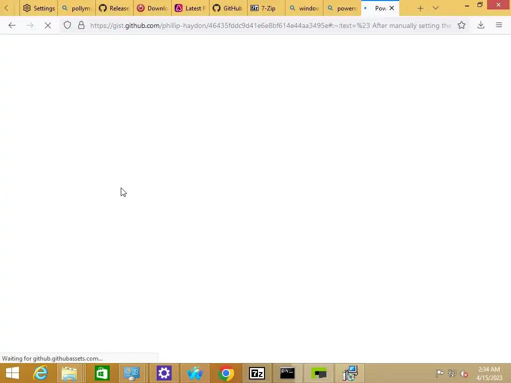Expand the list all tabs dropdown
The image size is (511, 383).
(435, 8)
